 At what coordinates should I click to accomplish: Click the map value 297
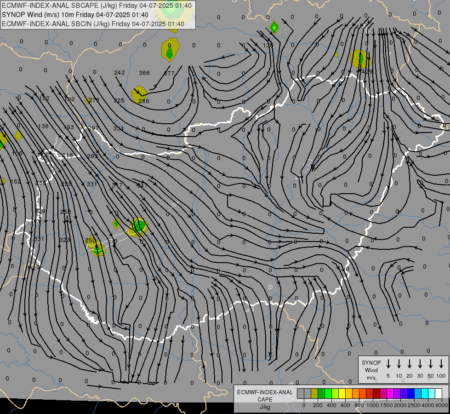coord(93,128)
